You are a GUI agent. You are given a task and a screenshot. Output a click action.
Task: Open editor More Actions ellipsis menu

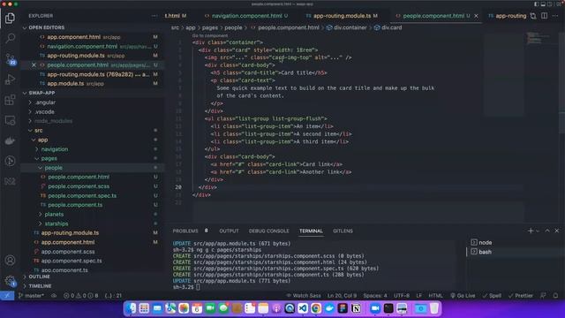point(555,16)
